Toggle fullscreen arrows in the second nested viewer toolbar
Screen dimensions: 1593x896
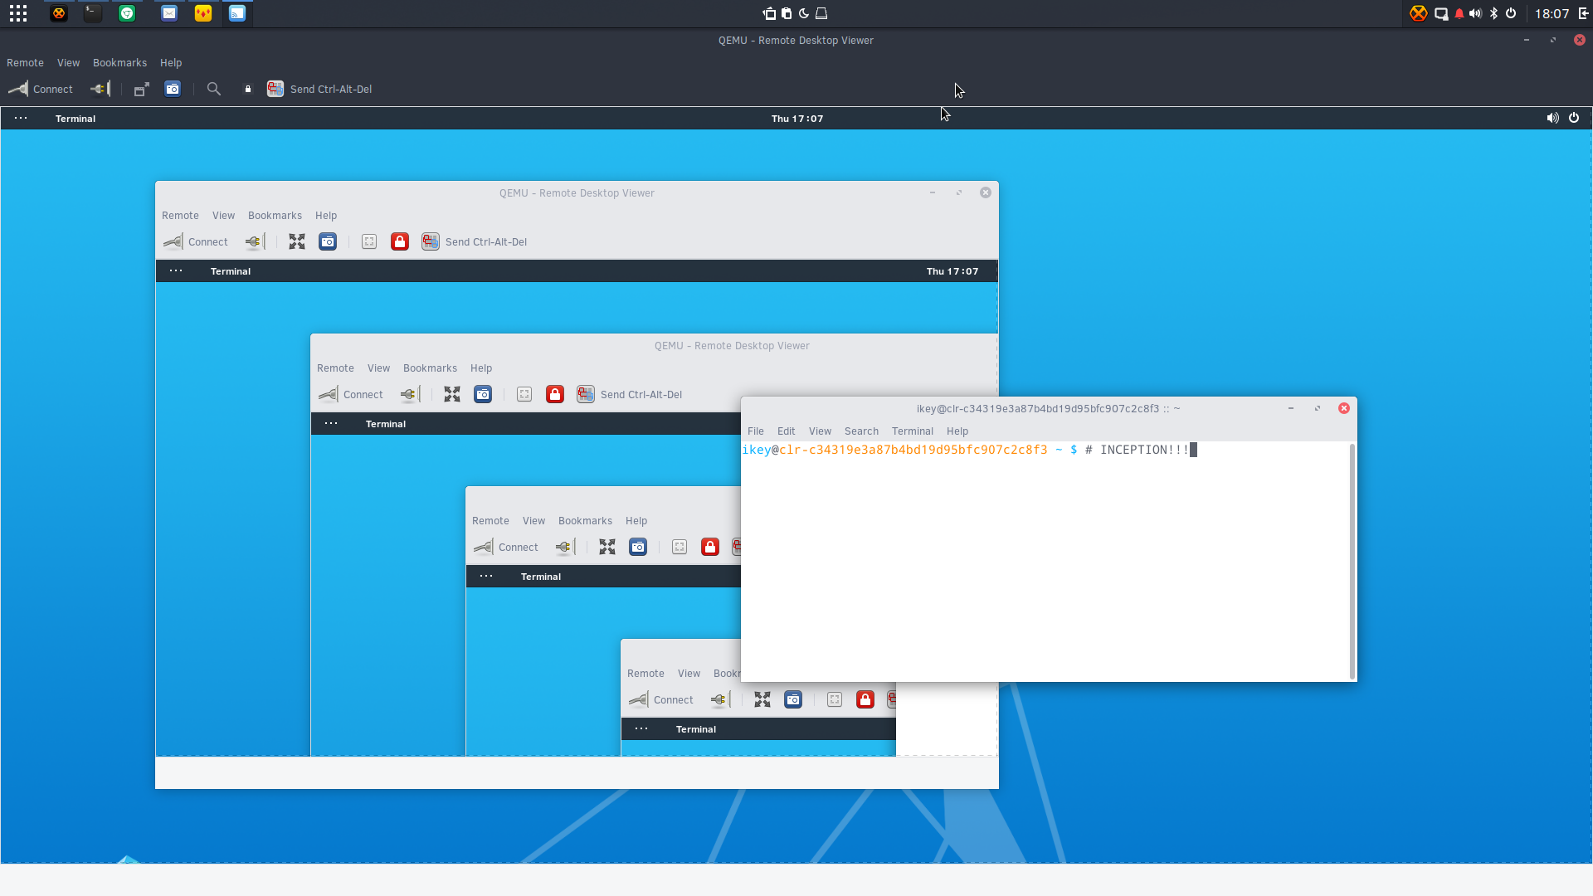pyautogui.click(x=452, y=394)
